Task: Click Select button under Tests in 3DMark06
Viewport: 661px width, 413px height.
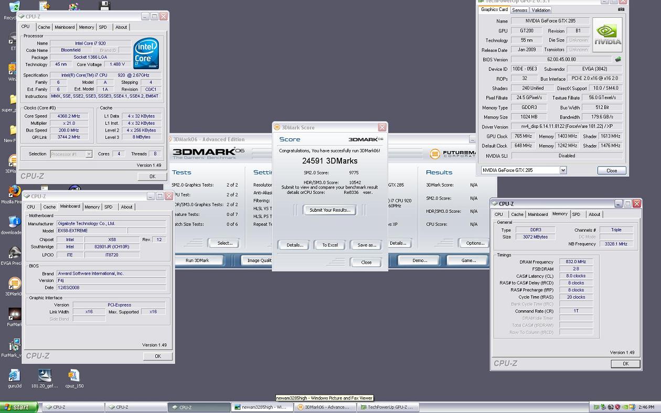Action: (225, 243)
